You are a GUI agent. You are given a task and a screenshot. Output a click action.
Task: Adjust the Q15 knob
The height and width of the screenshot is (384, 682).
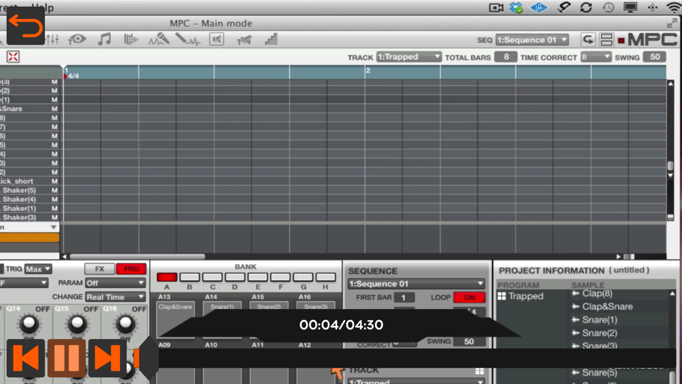[x=77, y=323]
